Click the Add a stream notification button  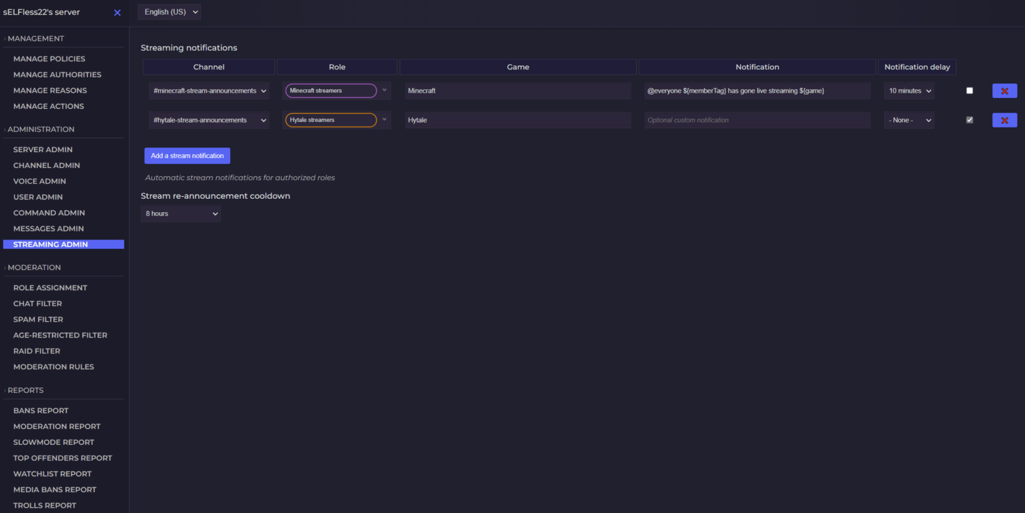[x=187, y=155]
